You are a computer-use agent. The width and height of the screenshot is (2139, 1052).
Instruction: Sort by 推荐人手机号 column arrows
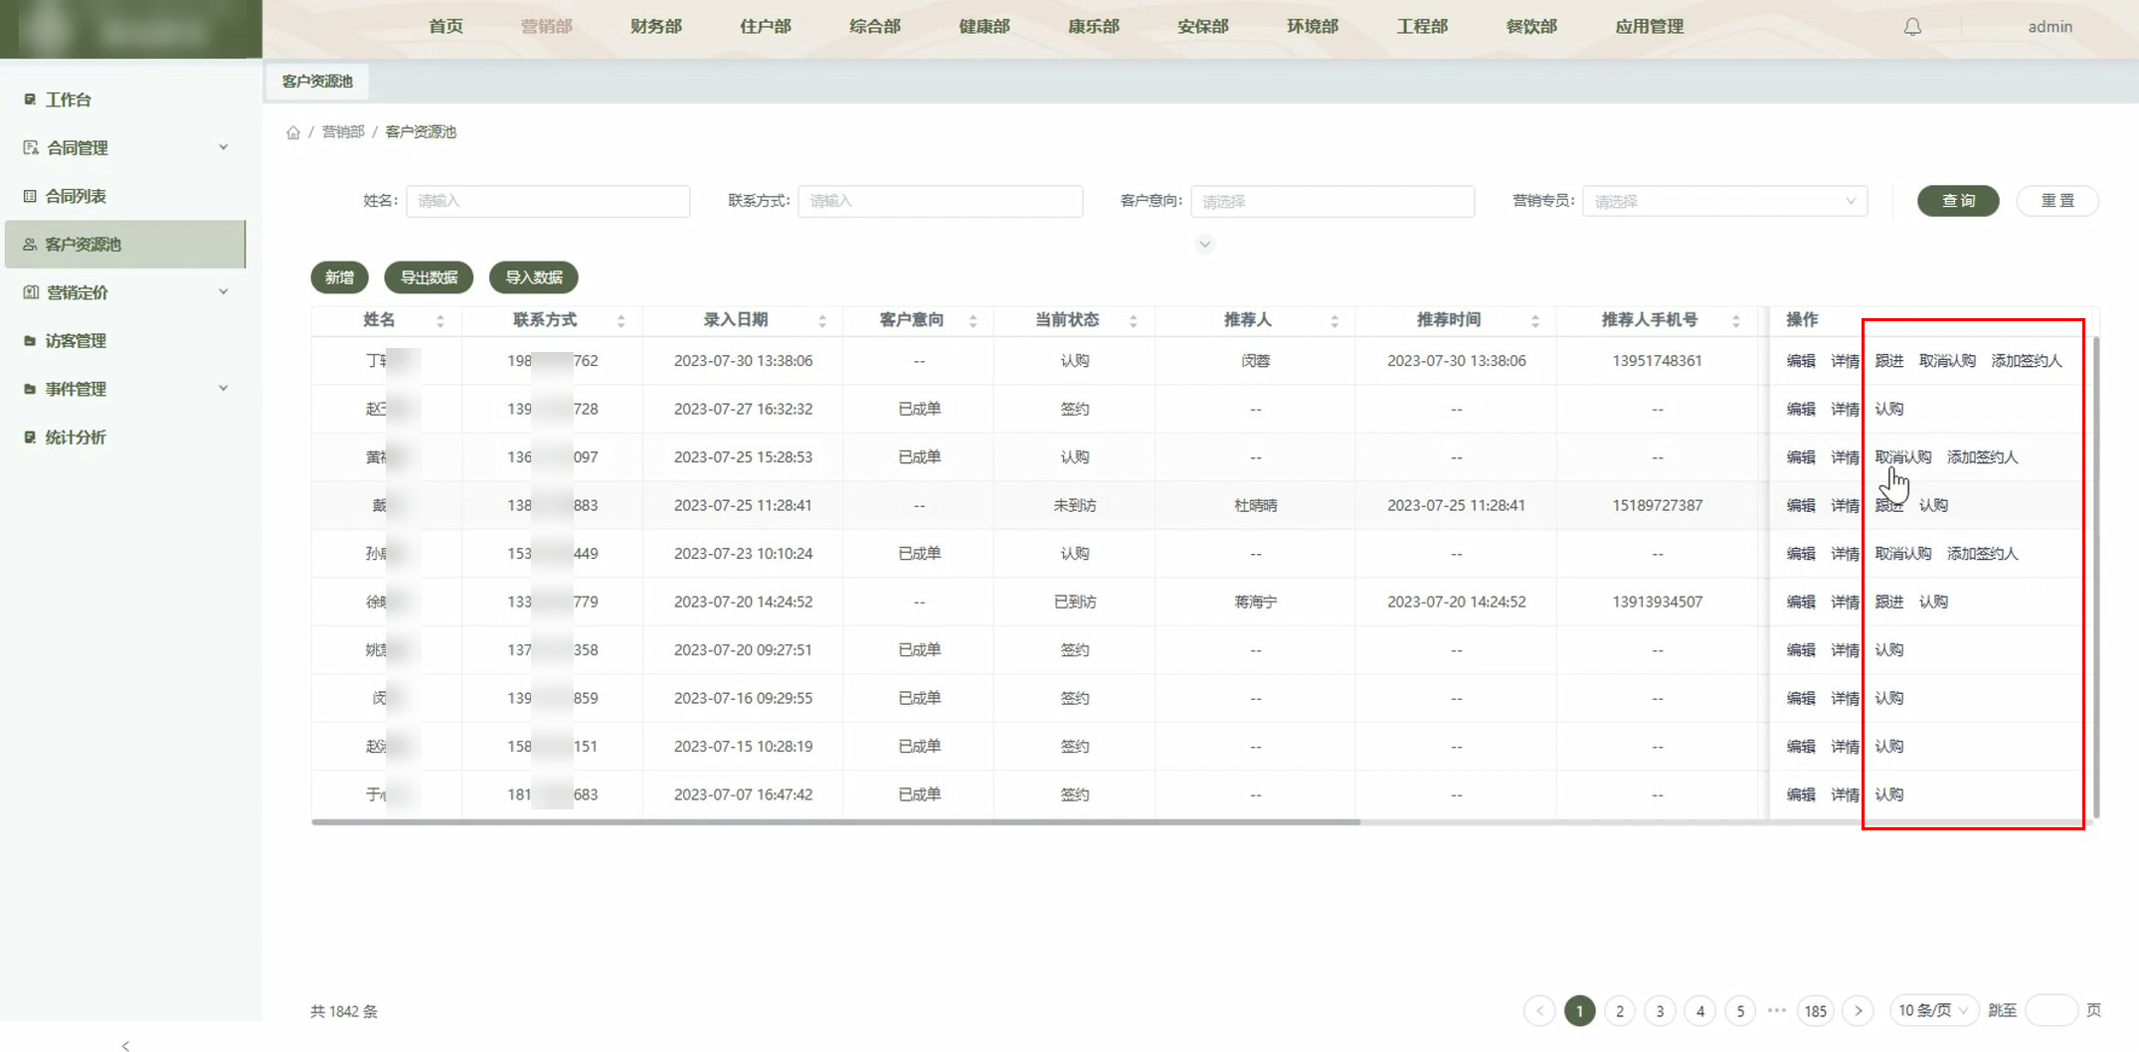click(1736, 320)
